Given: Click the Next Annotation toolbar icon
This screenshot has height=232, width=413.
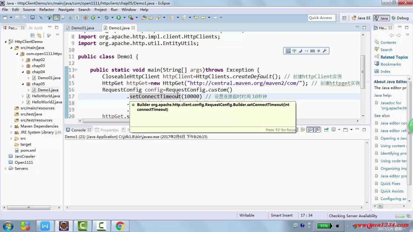Looking at the screenshot, I should [x=171, y=18].
